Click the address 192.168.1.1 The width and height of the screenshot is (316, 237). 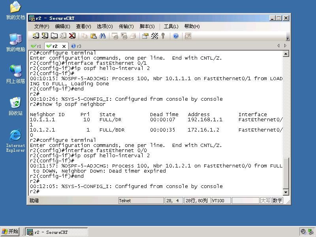click(205, 120)
